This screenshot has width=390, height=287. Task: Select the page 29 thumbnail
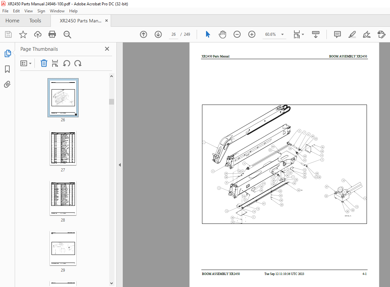pos(63,248)
